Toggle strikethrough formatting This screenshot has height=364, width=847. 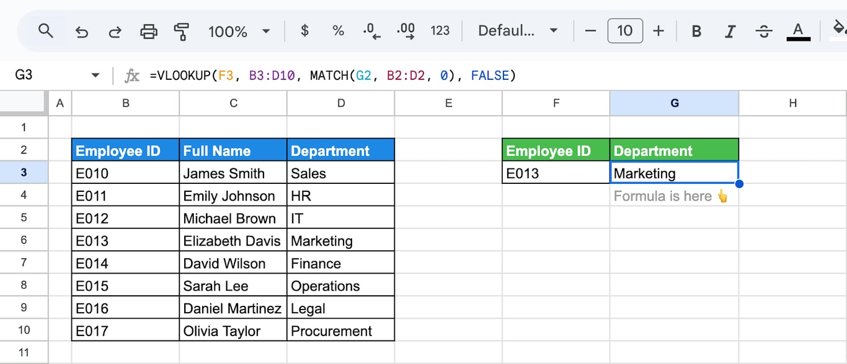(x=765, y=31)
